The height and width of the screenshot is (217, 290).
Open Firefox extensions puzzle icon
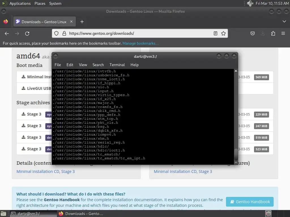[x=273, y=33]
